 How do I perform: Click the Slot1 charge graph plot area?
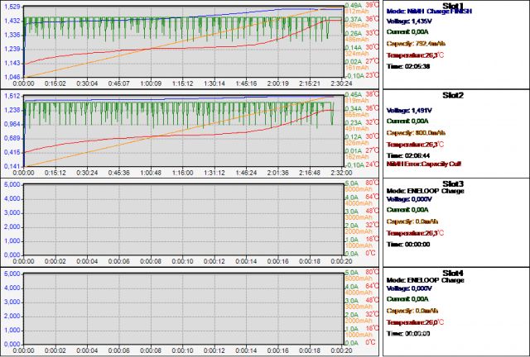tap(184, 41)
